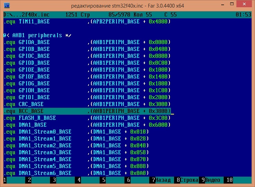The height and width of the screenshot is (187, 255).
Task: Place cursor on GPIOF_BASE
Action: click(x=34, y=77)
